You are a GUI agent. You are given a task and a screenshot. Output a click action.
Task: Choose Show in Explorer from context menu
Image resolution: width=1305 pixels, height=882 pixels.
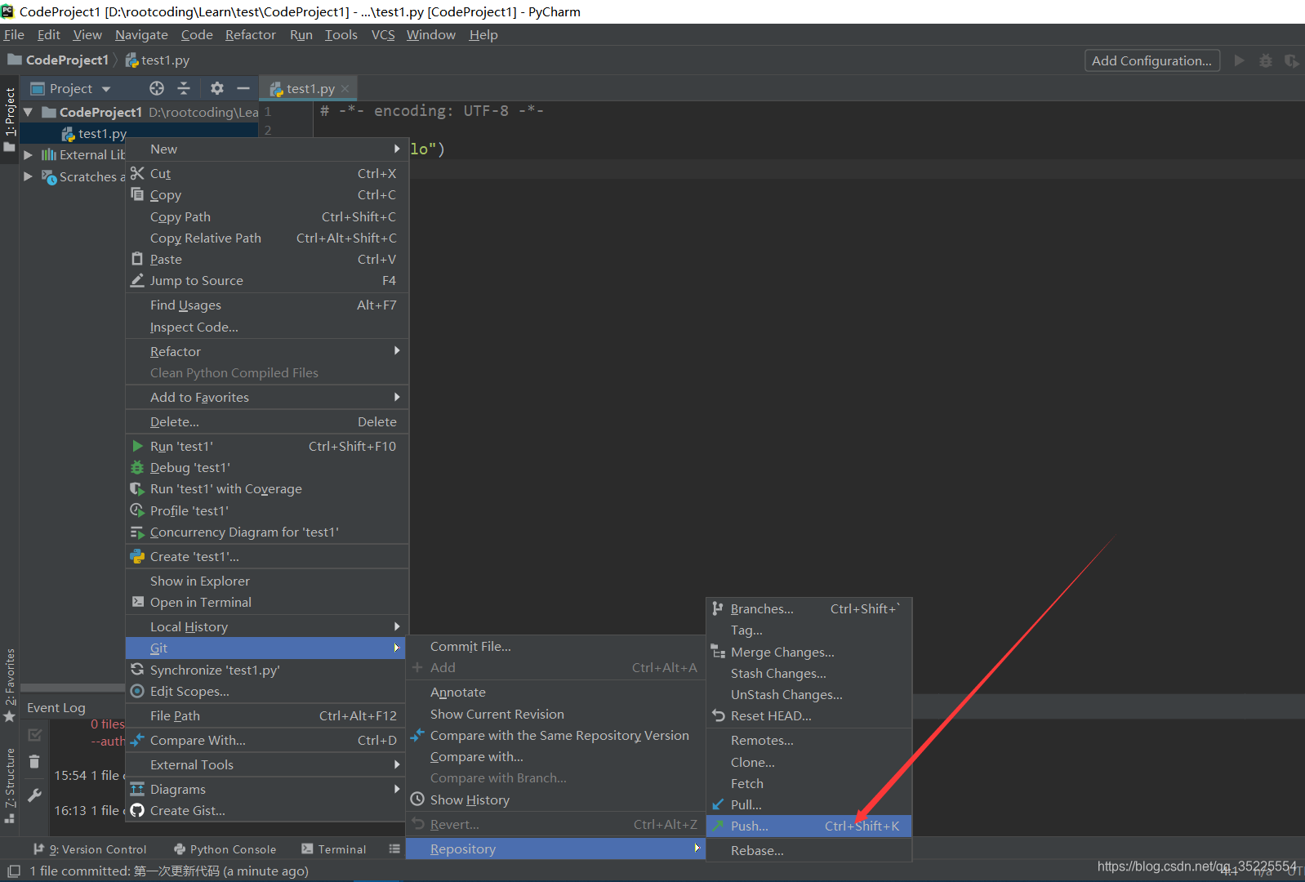tap(267, 581)
